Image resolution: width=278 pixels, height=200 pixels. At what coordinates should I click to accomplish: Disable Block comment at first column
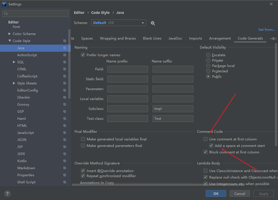click(206, 152)
